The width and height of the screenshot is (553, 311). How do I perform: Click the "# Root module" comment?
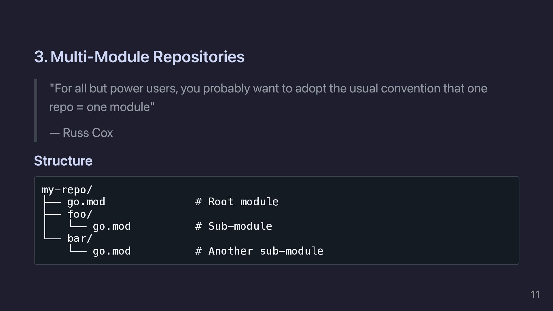237,202
